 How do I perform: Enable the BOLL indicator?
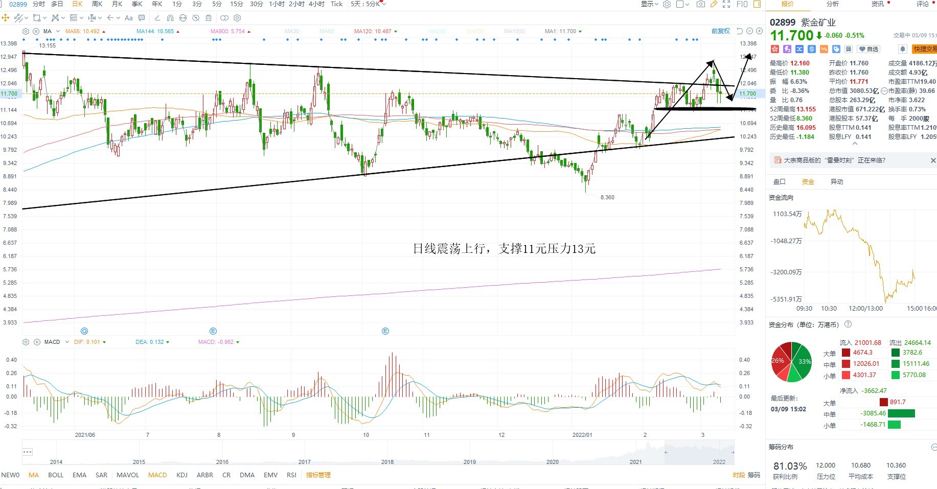[x=56, y=475]
